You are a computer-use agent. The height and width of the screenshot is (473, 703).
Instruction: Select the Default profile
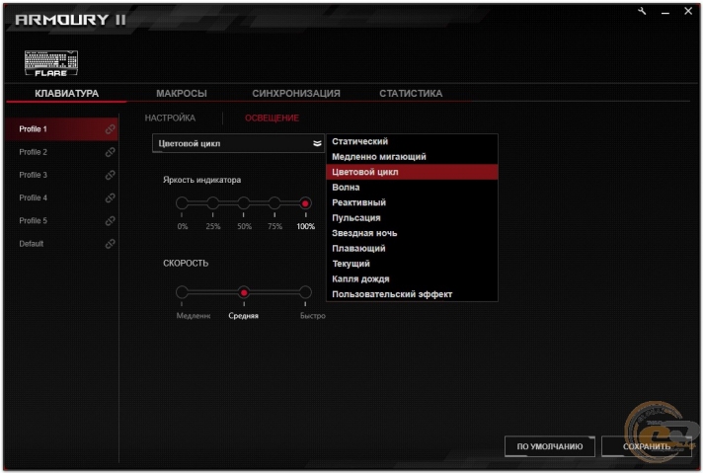(62, 244)
